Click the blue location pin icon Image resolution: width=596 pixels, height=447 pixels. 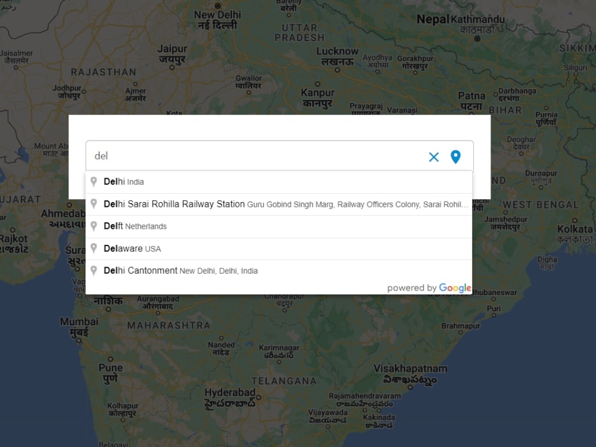[x=455, y=157]
